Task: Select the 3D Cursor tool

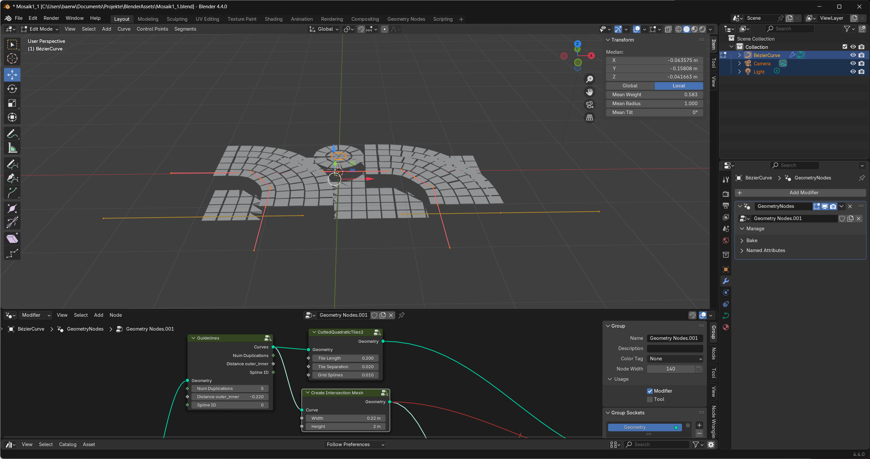Action: [x=12, y=59]
